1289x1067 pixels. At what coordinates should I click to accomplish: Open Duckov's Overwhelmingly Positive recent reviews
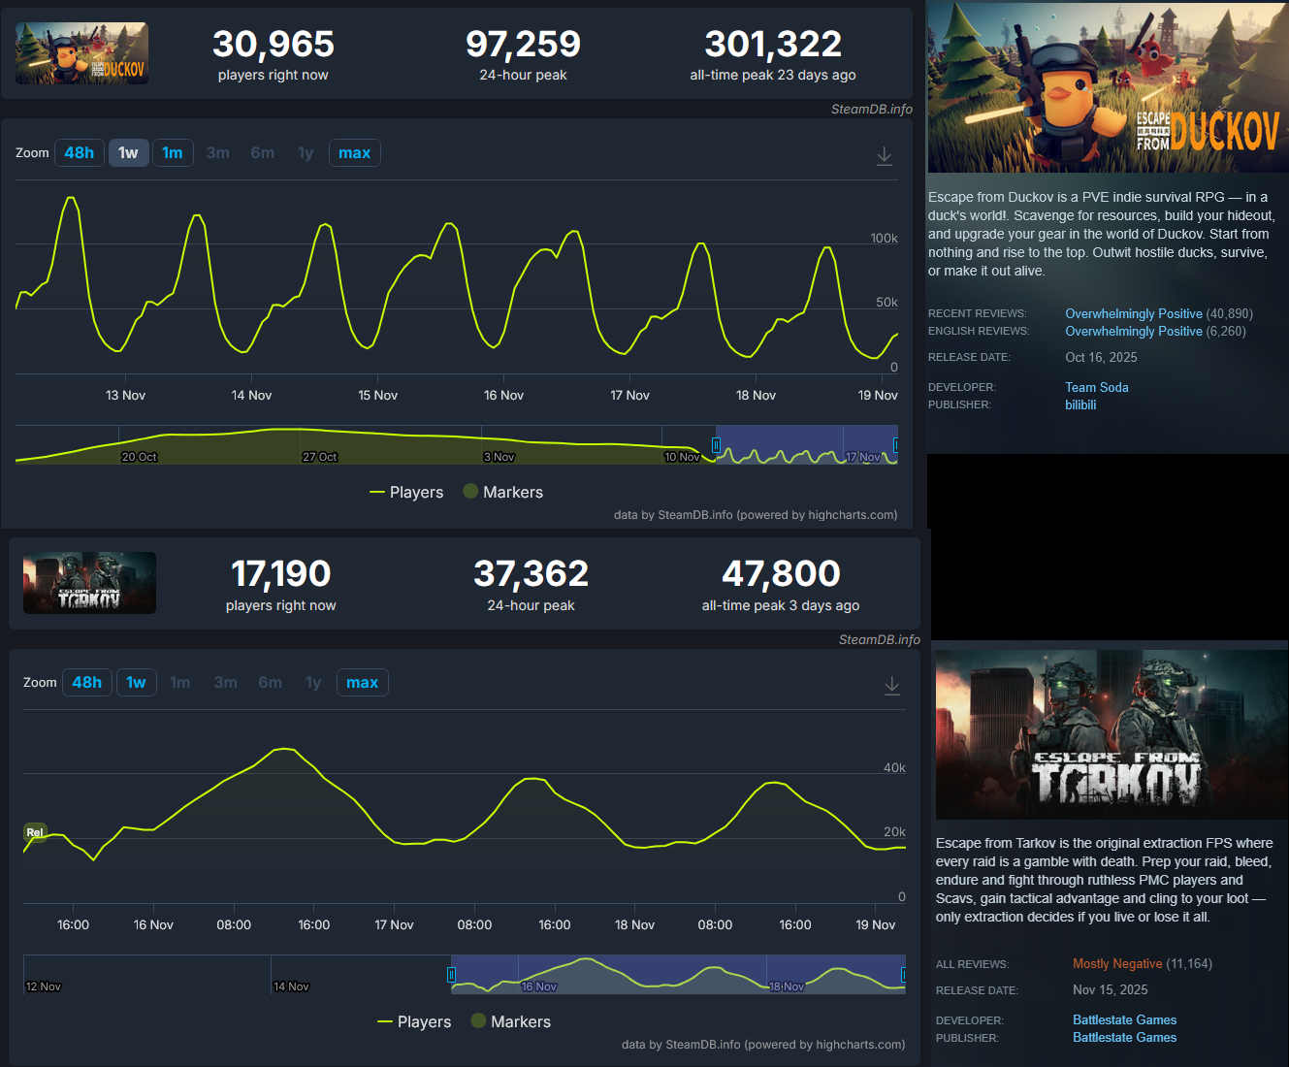[x=1134, y=314]
